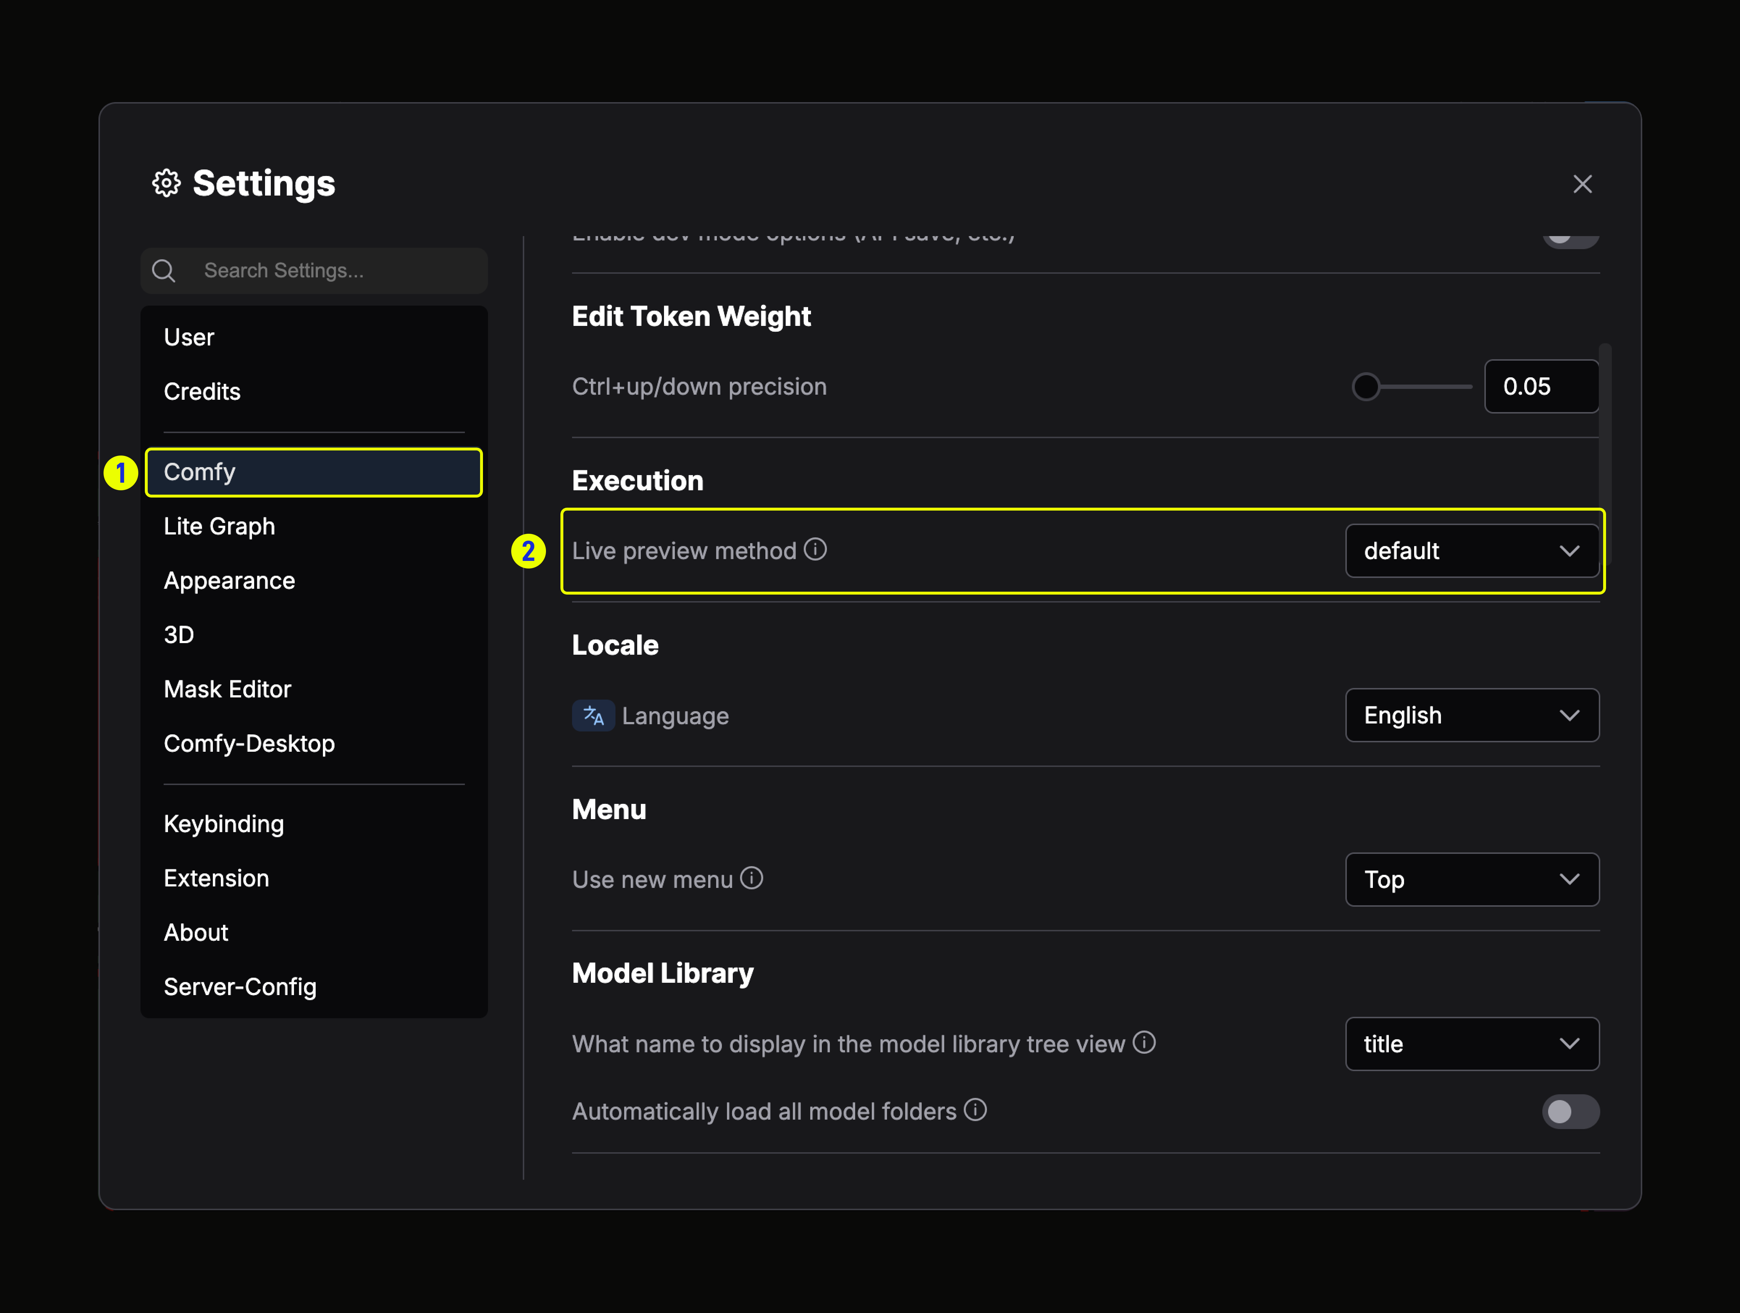Click the Search Settings input field
The width and height of the screenshot is (1740, 1313).
click(331, 270)
